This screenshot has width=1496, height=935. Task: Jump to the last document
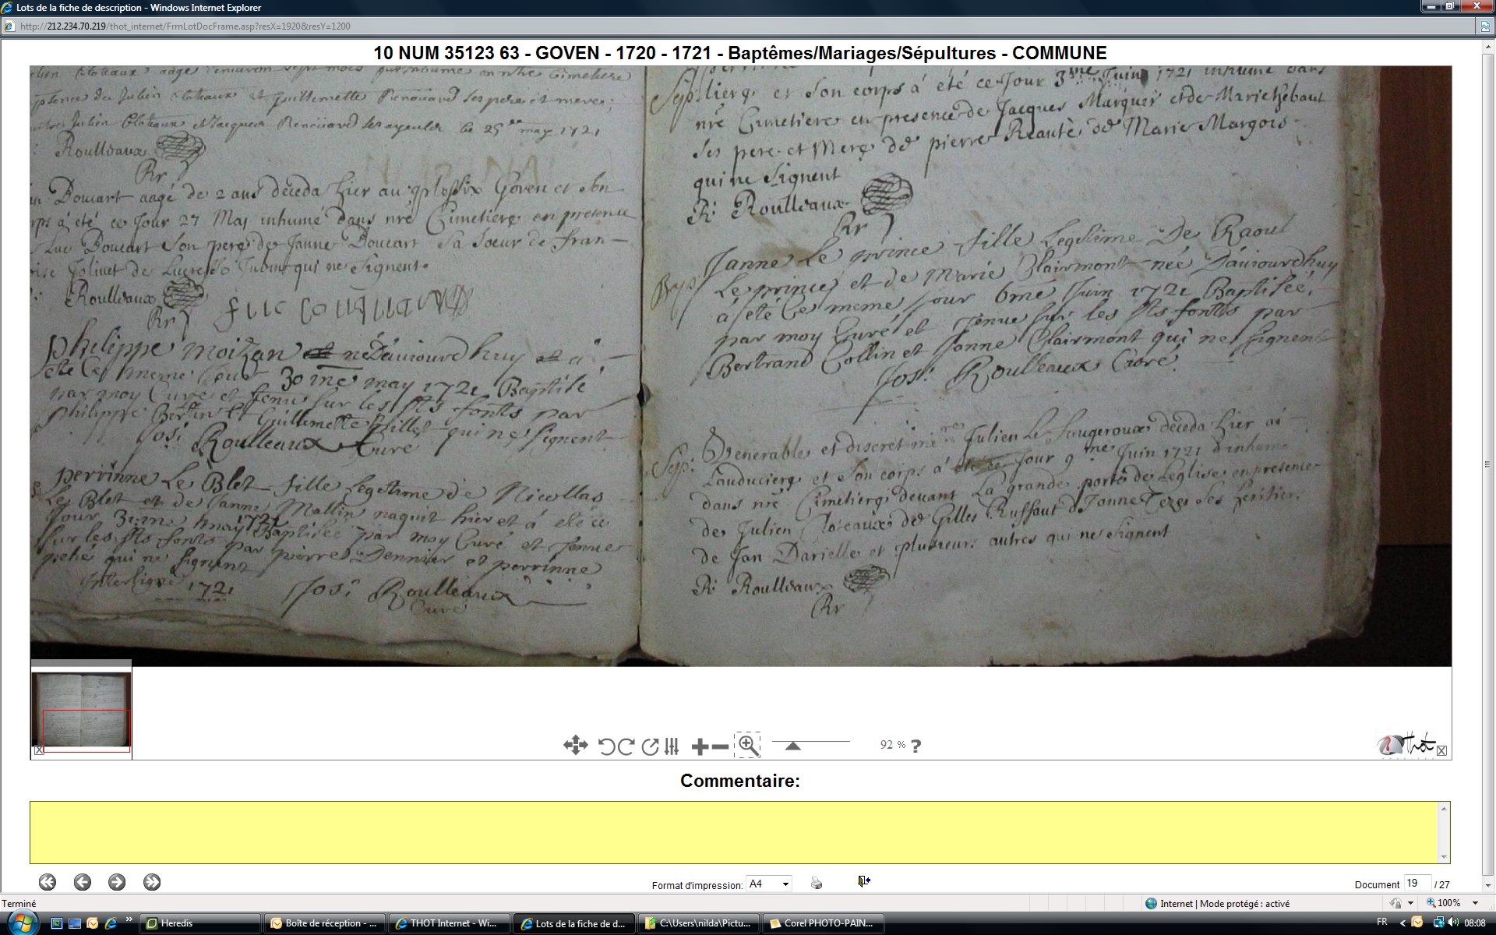click(x=152, y=882)
